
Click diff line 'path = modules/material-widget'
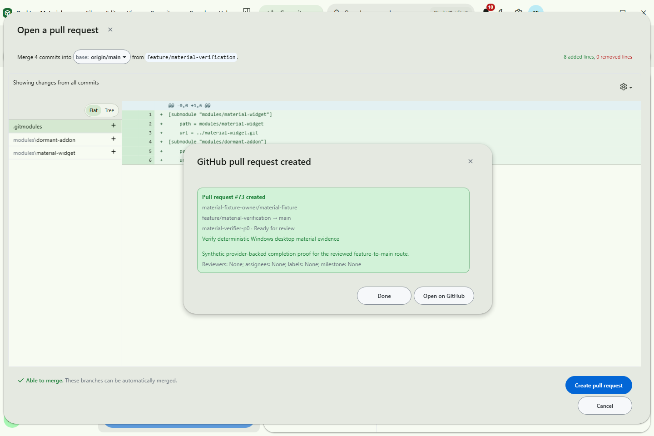[x=221, y=124]
